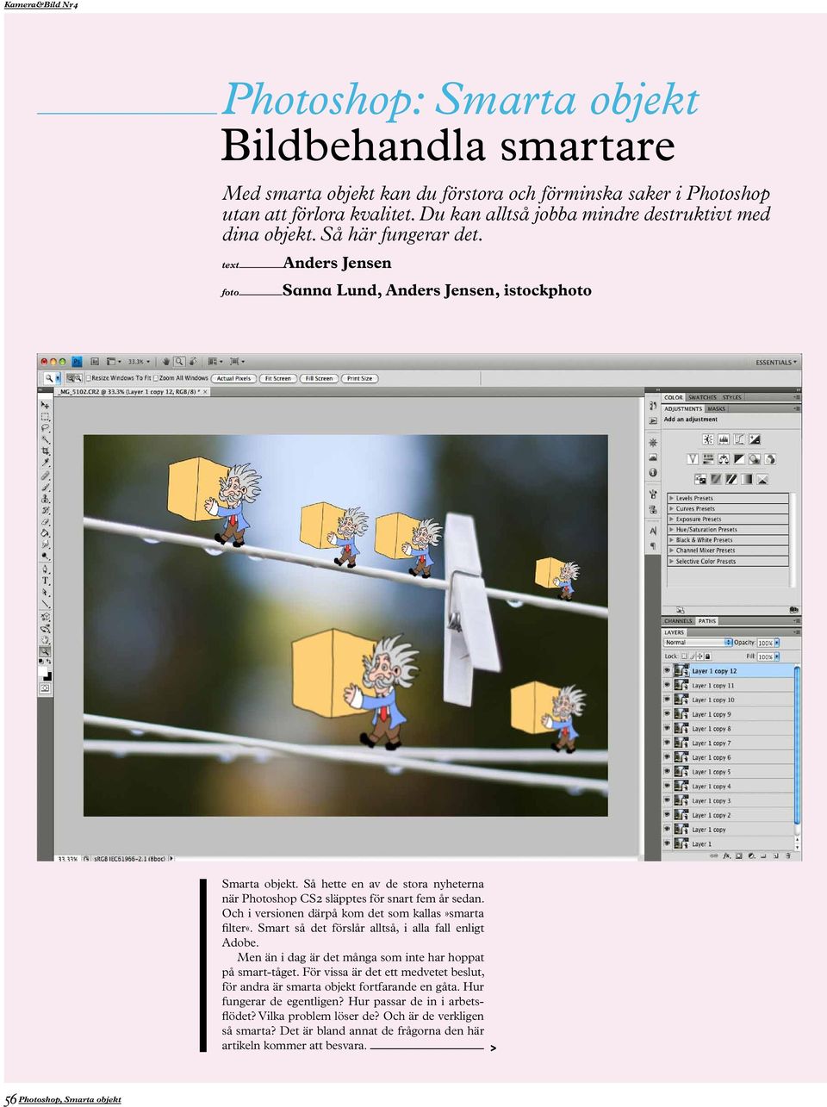Add an Exposure adjustment
This screenshot has height=1107, width=827.
755,439
